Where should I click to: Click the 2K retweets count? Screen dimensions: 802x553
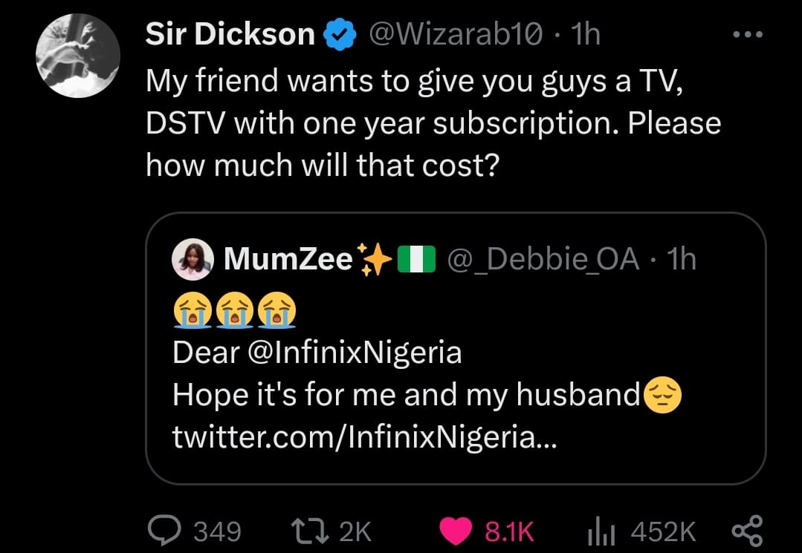click(x=355, y=531)
